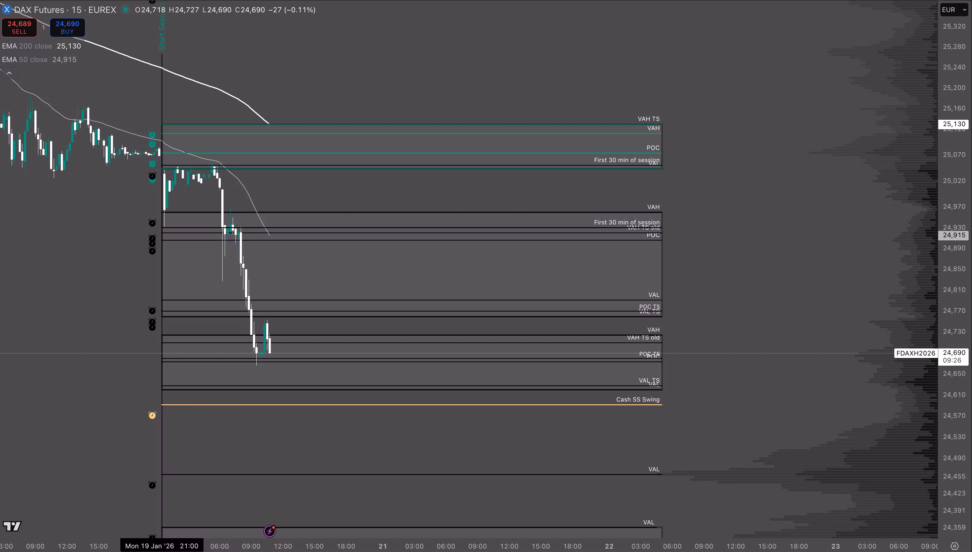Collapse the indicator legend with the chevron

9,73
